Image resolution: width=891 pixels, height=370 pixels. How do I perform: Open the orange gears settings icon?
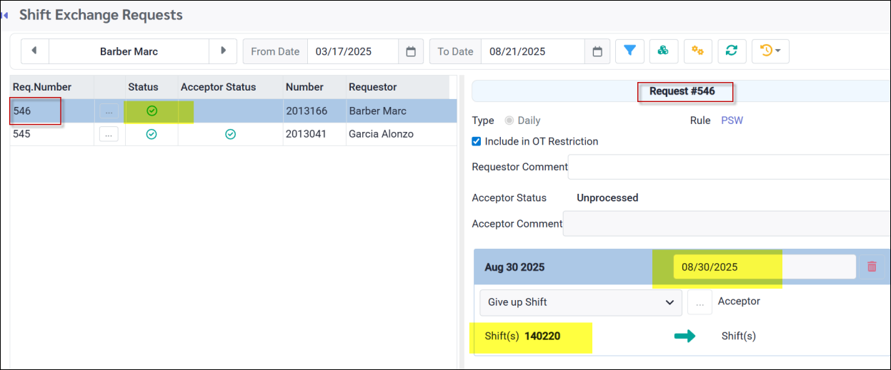(698, 51)
